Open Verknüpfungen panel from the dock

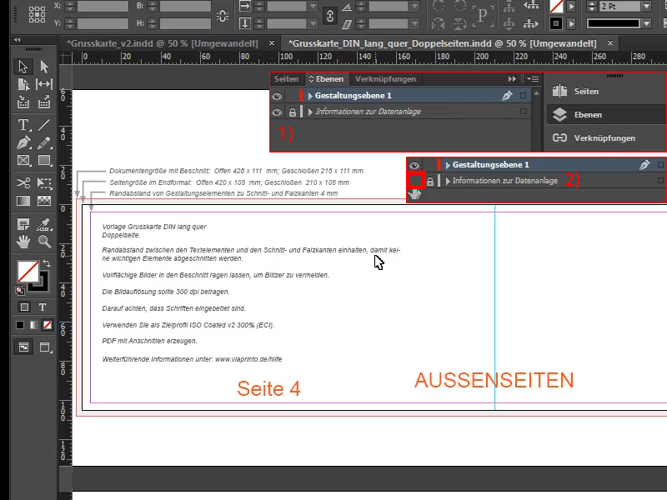[x=606, y=138]
